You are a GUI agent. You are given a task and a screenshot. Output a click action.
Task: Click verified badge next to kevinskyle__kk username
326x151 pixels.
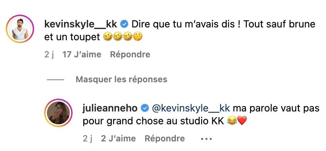[x=125, y=24]
